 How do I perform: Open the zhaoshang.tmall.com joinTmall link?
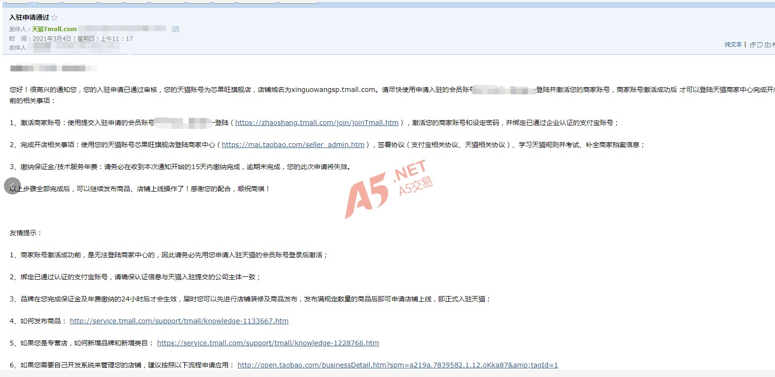click(x=317, y=123)
